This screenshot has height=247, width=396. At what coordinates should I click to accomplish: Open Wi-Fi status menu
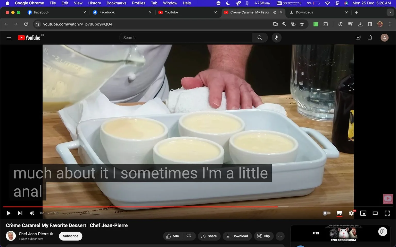click(x=327, y=3)
